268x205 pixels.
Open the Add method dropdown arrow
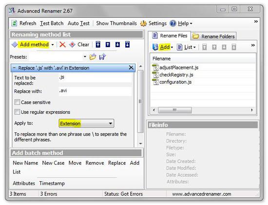53,45
